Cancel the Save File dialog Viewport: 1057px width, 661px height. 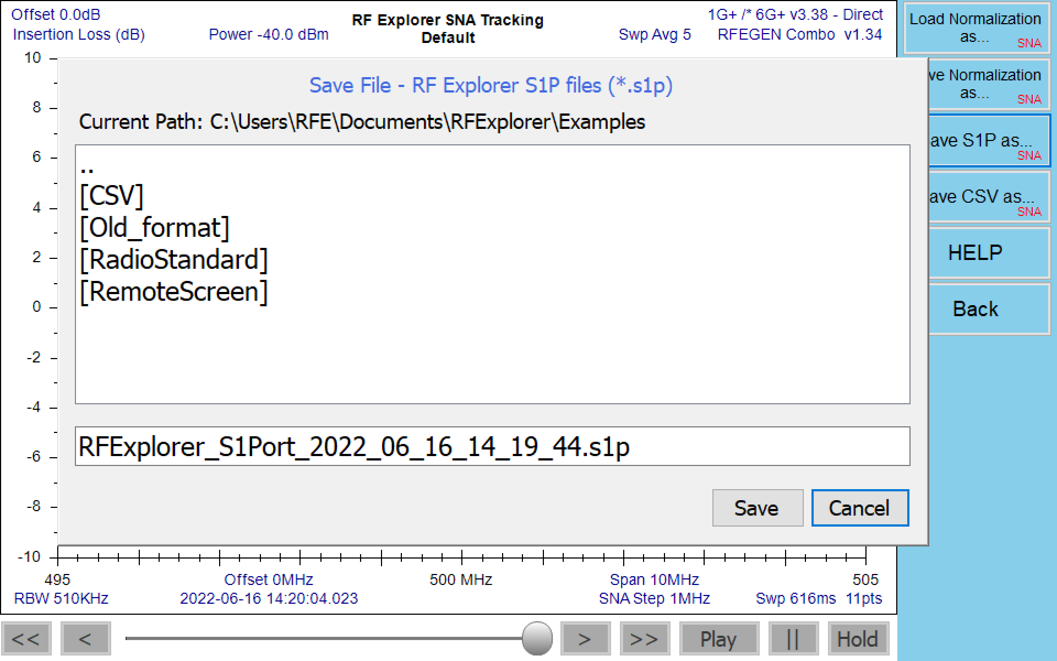[860, 508]
